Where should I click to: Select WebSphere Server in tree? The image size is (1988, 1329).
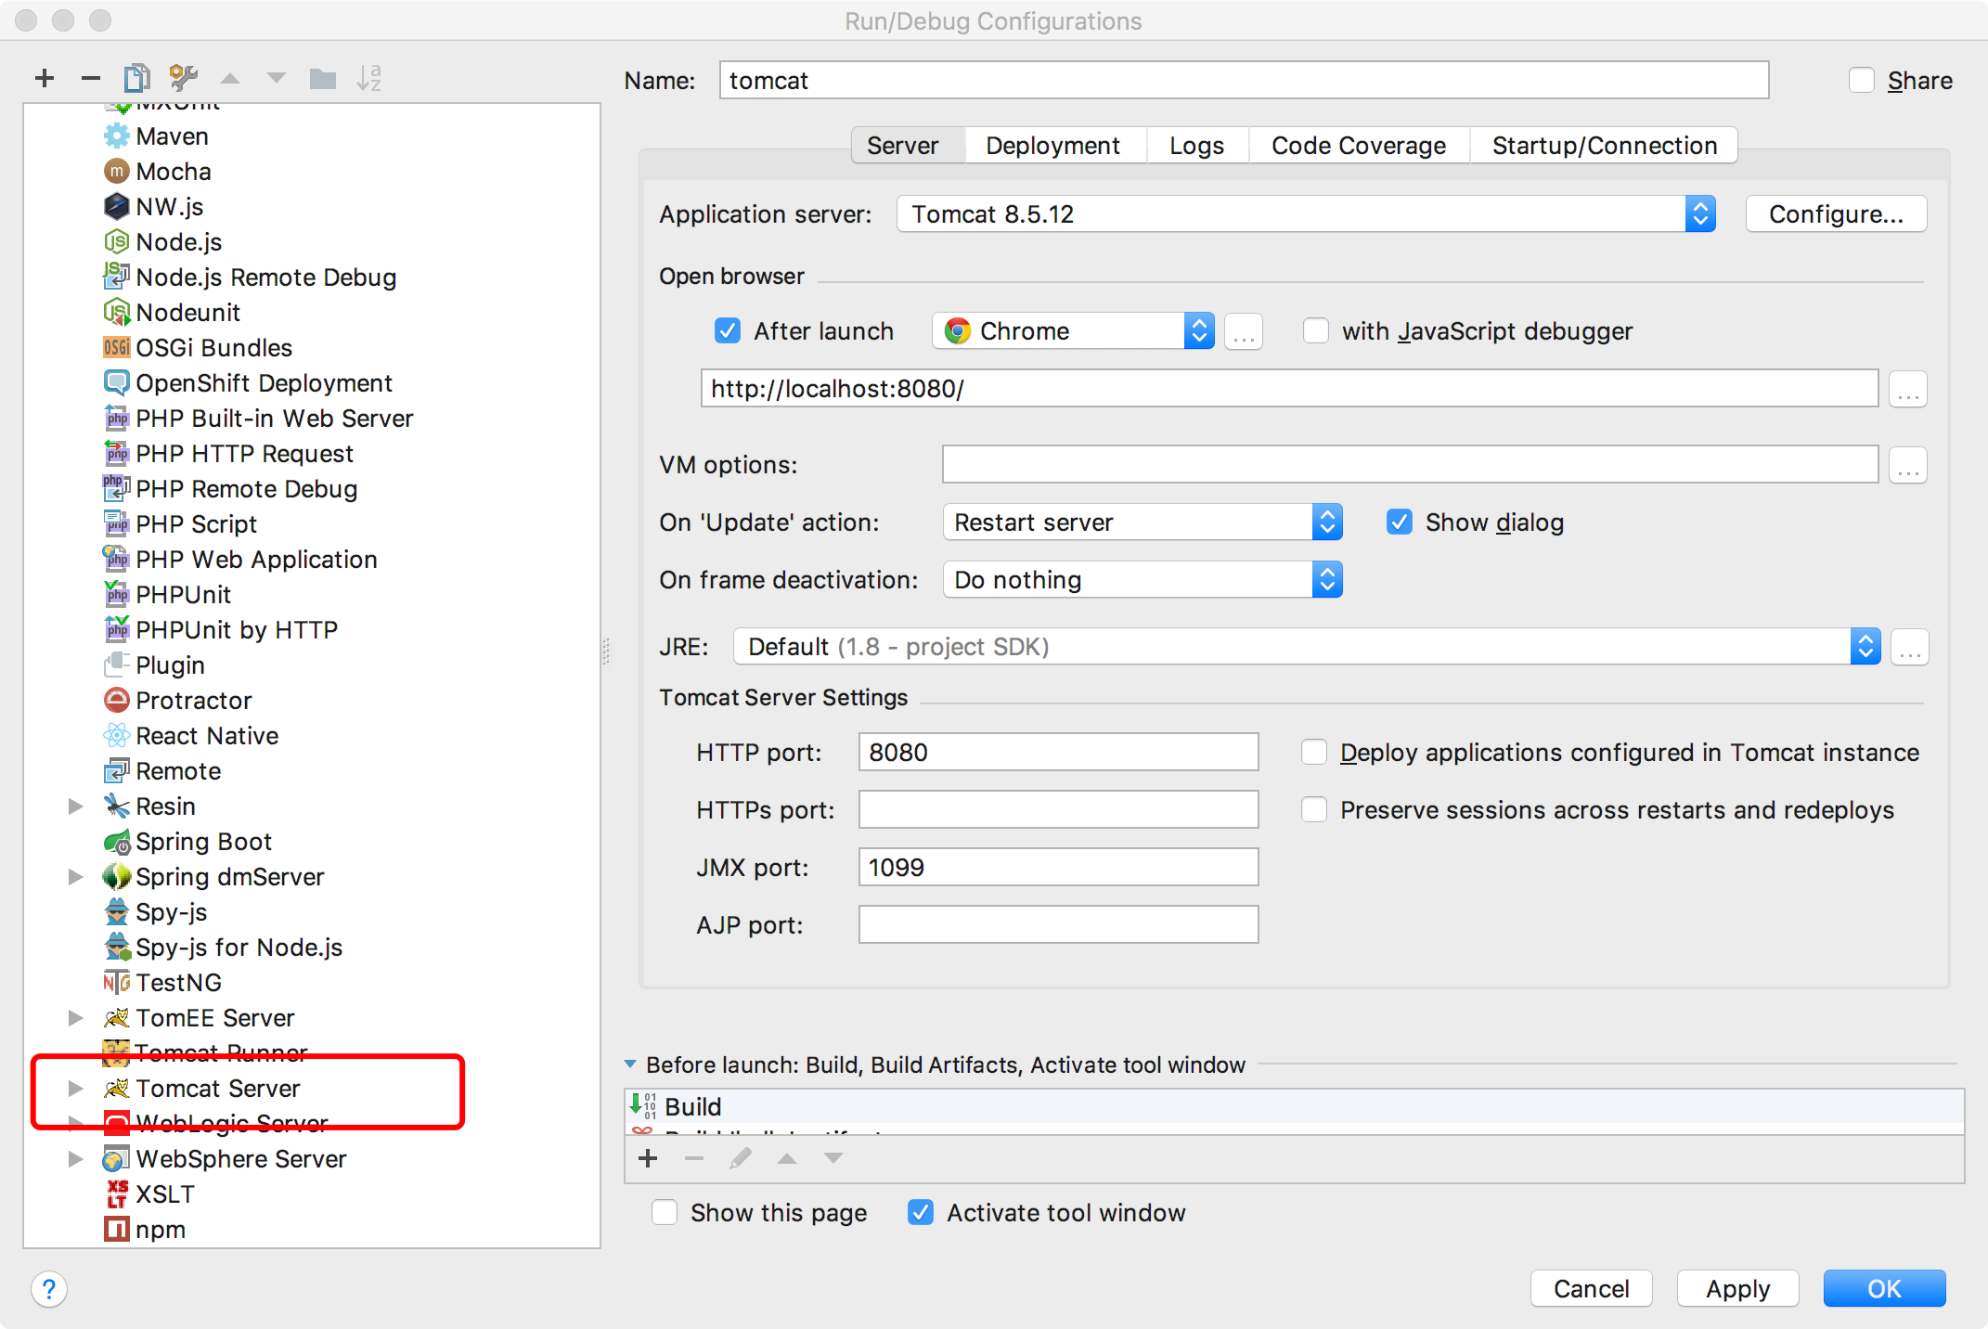pyautogui.click(x=240, y=1159)
